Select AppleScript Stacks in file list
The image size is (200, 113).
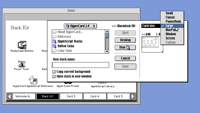78,41
